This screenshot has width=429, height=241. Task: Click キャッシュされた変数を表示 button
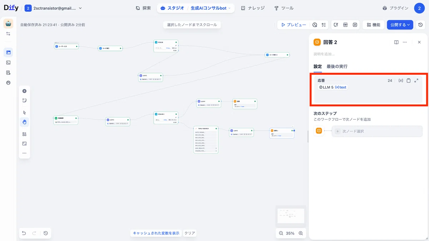(156, 233)
